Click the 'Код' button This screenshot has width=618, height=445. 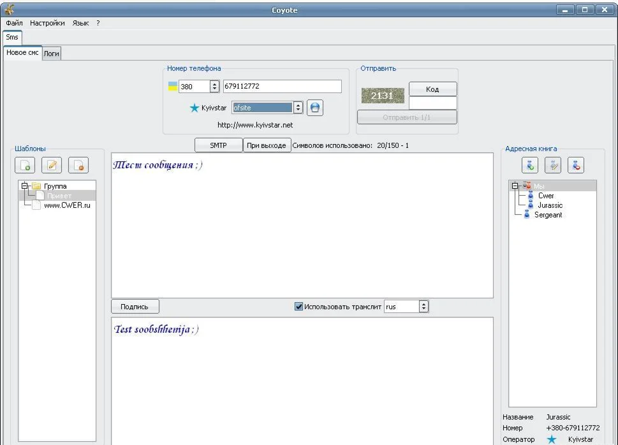(432, 89)
